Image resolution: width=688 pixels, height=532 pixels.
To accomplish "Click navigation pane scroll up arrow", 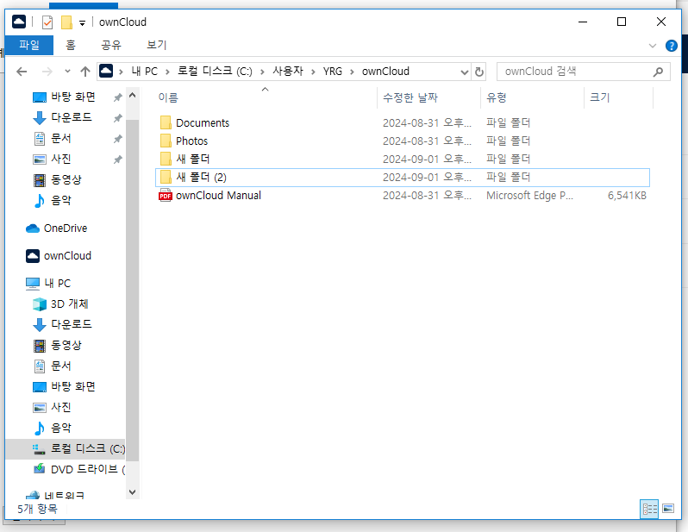I will click(133, 95).
